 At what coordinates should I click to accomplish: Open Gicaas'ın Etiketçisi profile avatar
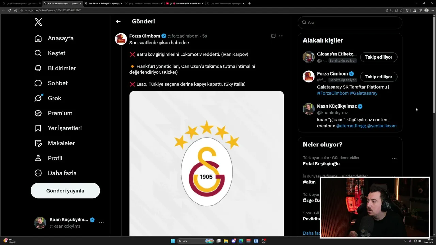coord(309,57)
